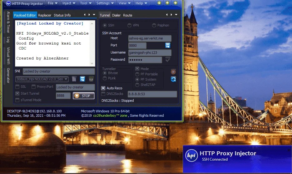
Task: Enable the sTunnel Mode checkbox
Action: (x=17, y=100)
